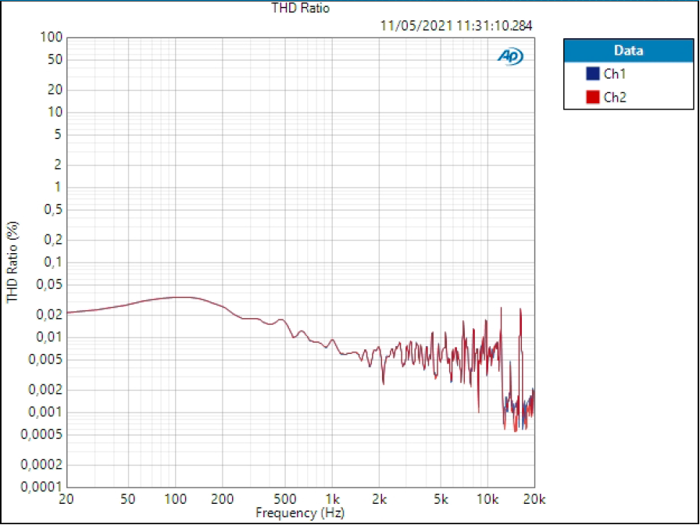The width and height of the screenshot is (700, 525).
Task: Click the THD Ratio (%) axis label
Action: (x=13, y=262)
